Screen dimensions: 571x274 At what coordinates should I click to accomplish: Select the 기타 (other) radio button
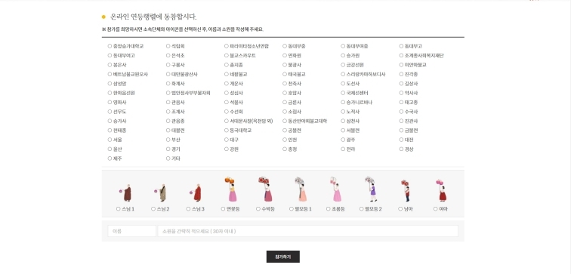pyautogui.click(x=168, y=159)
